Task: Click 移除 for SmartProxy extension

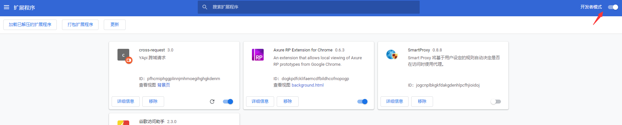Action: click(x=422, y=102)
